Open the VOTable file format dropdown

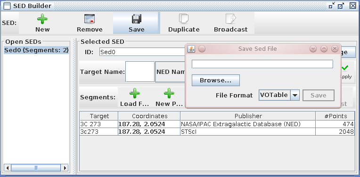click(x=295, y=95)
